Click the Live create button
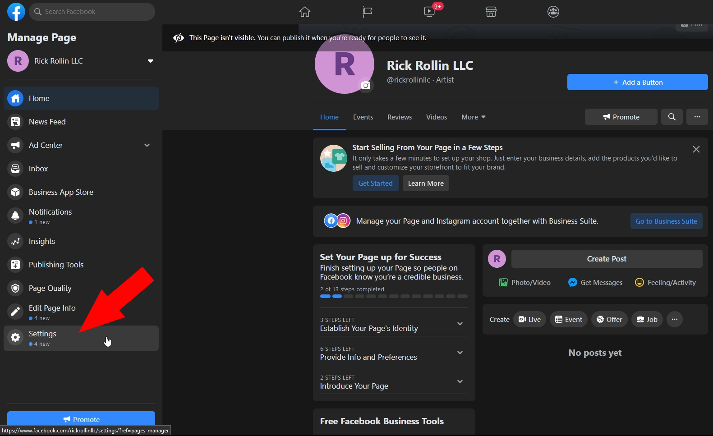The height and width of the screenshot is (436, 713). click(x=530, y=319)
